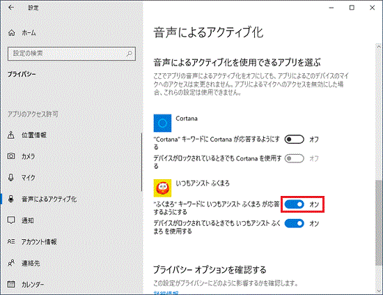383x295 pixels.
Task: Close the 設定 window
Action: [372, 8]
